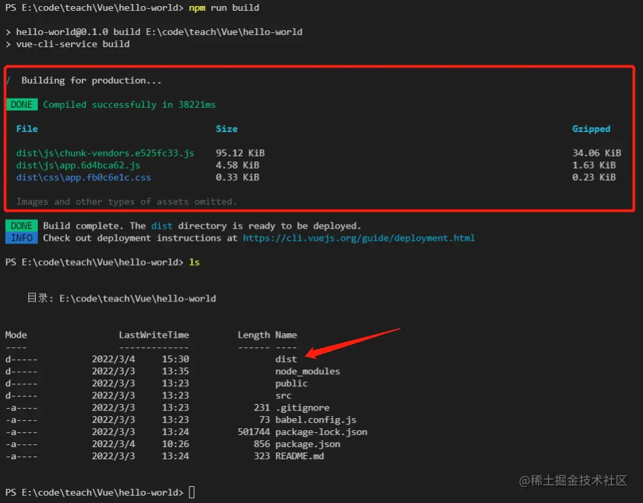Click the blue INFO badge

coord(22,238)
